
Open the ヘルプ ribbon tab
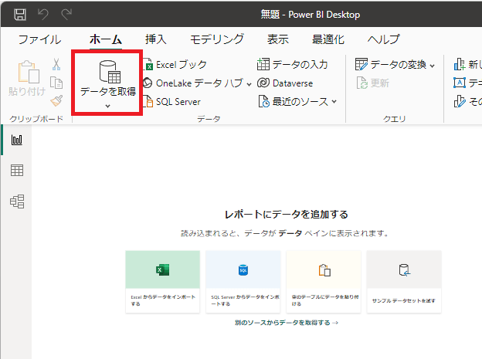click(384, 39)
